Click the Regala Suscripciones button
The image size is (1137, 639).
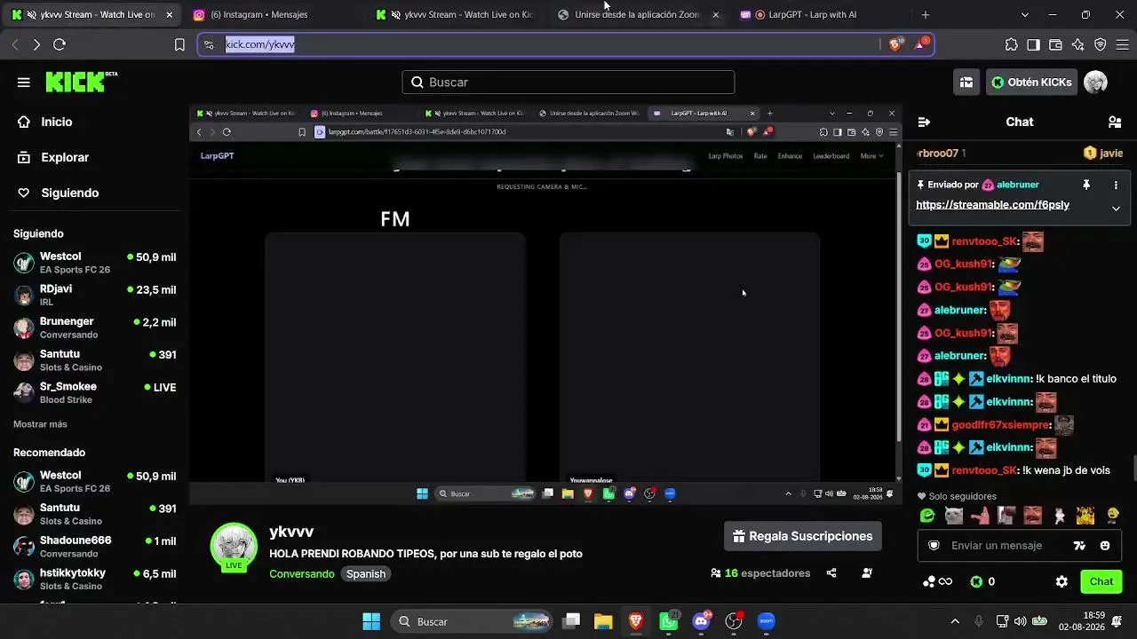[x=803, y=536]
